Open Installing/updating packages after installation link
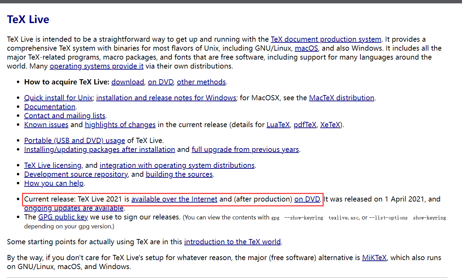 coord(99,150)
